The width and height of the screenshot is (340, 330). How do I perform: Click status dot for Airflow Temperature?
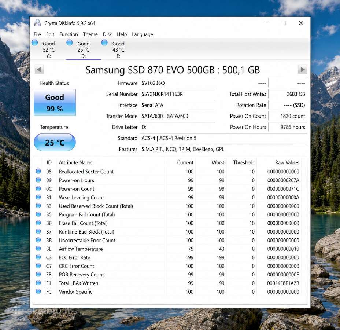38,249
